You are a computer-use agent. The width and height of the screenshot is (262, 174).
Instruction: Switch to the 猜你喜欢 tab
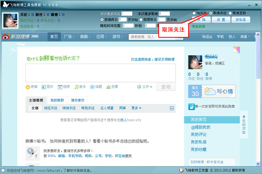78,100
